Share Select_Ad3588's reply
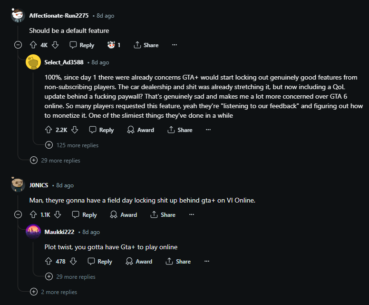369x305 pixels. 180,130
